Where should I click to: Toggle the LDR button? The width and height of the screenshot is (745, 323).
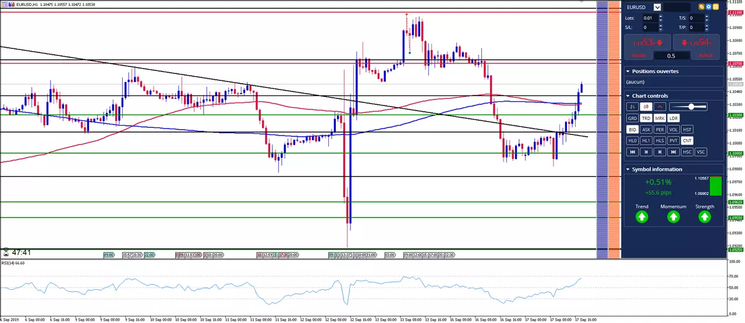tap(673, 118)
